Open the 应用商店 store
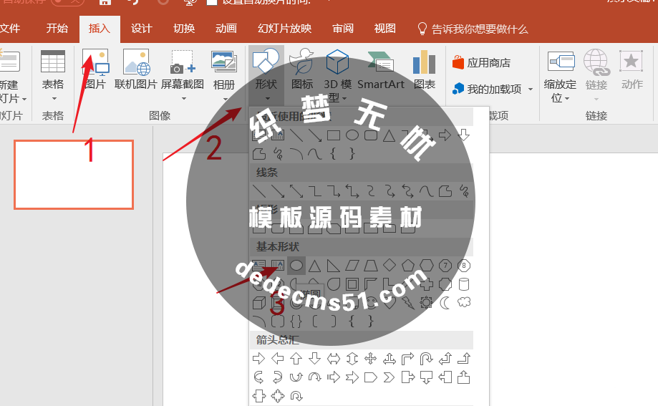658x406 pixels. click(481, 63)
